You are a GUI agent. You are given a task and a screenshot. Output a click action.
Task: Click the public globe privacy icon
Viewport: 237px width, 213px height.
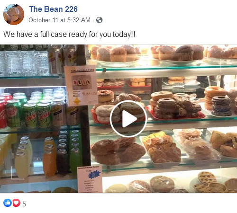click(x=100, y=20)
